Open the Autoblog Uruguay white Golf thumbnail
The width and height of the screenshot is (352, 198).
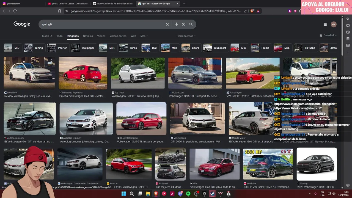86,119
